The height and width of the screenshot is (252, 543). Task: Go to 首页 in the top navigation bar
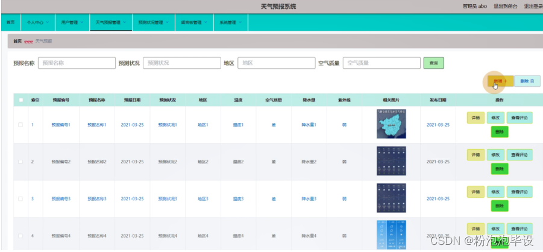11,22
